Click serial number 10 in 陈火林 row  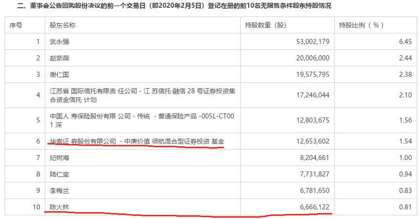(x=36, y=207)
